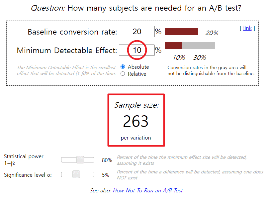This screenshot has height=201, width=270.
Task: Click the "Sample size:" heading
Action: coord(136,105)
